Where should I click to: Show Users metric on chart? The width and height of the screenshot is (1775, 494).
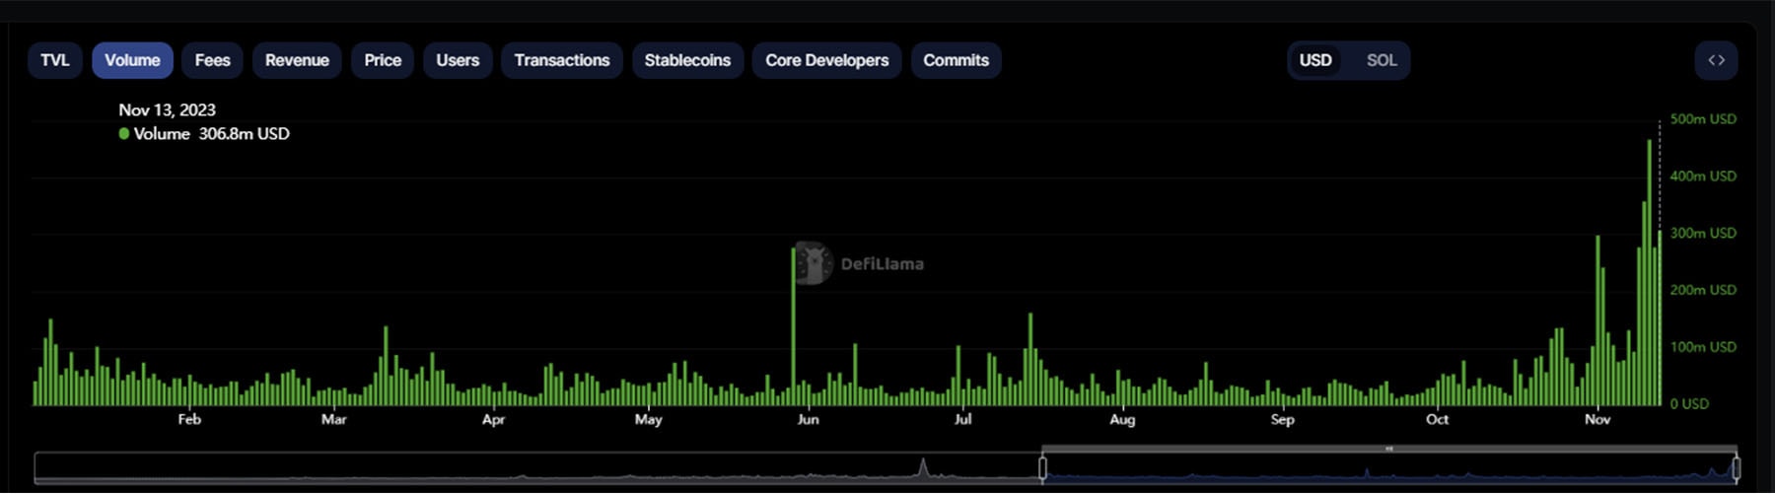pyautogui.click(x=458, y=60)
